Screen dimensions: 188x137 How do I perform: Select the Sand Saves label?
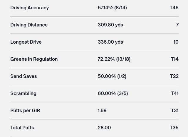[23, 76]
